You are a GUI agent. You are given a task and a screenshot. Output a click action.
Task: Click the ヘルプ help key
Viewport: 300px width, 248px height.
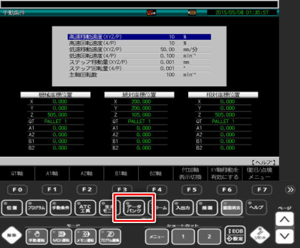coord(256,207)
